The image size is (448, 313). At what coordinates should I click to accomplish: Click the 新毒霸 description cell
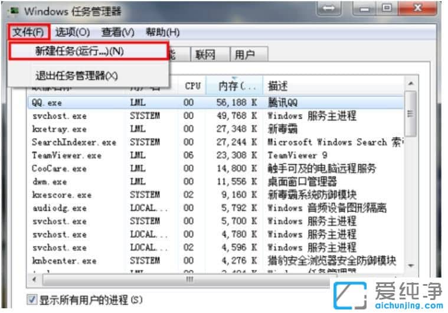click(x=283, y=129)
